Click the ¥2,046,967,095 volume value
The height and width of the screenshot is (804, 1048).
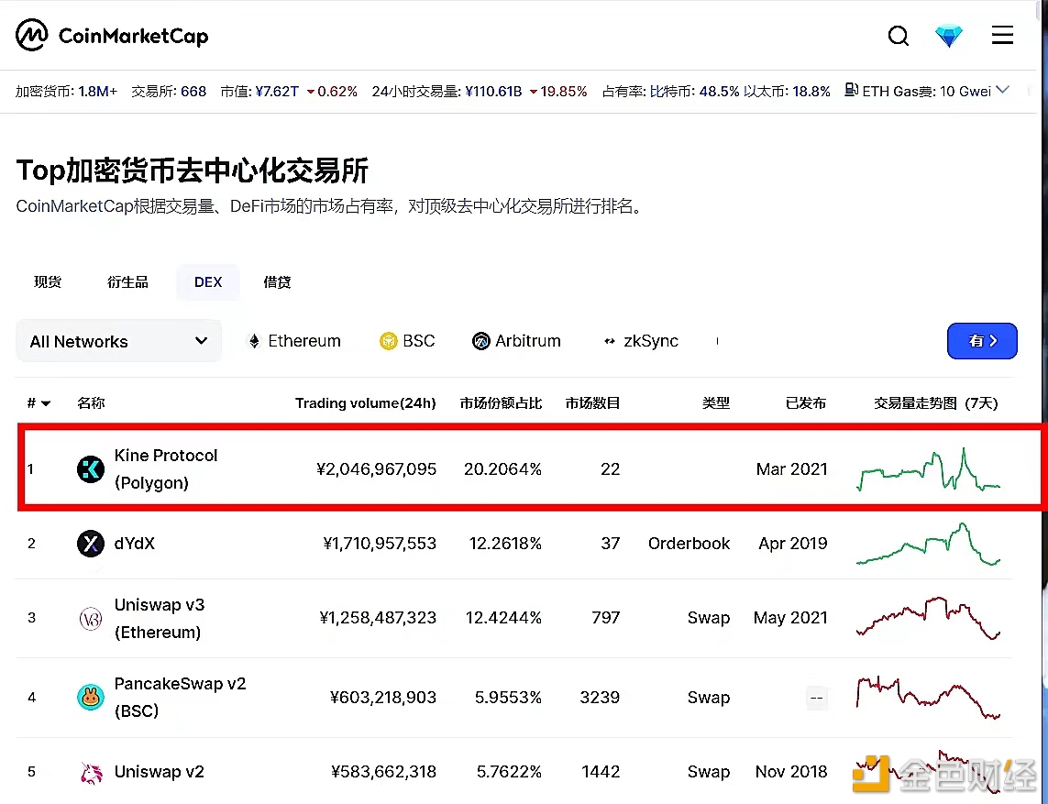tap(376, 469)
